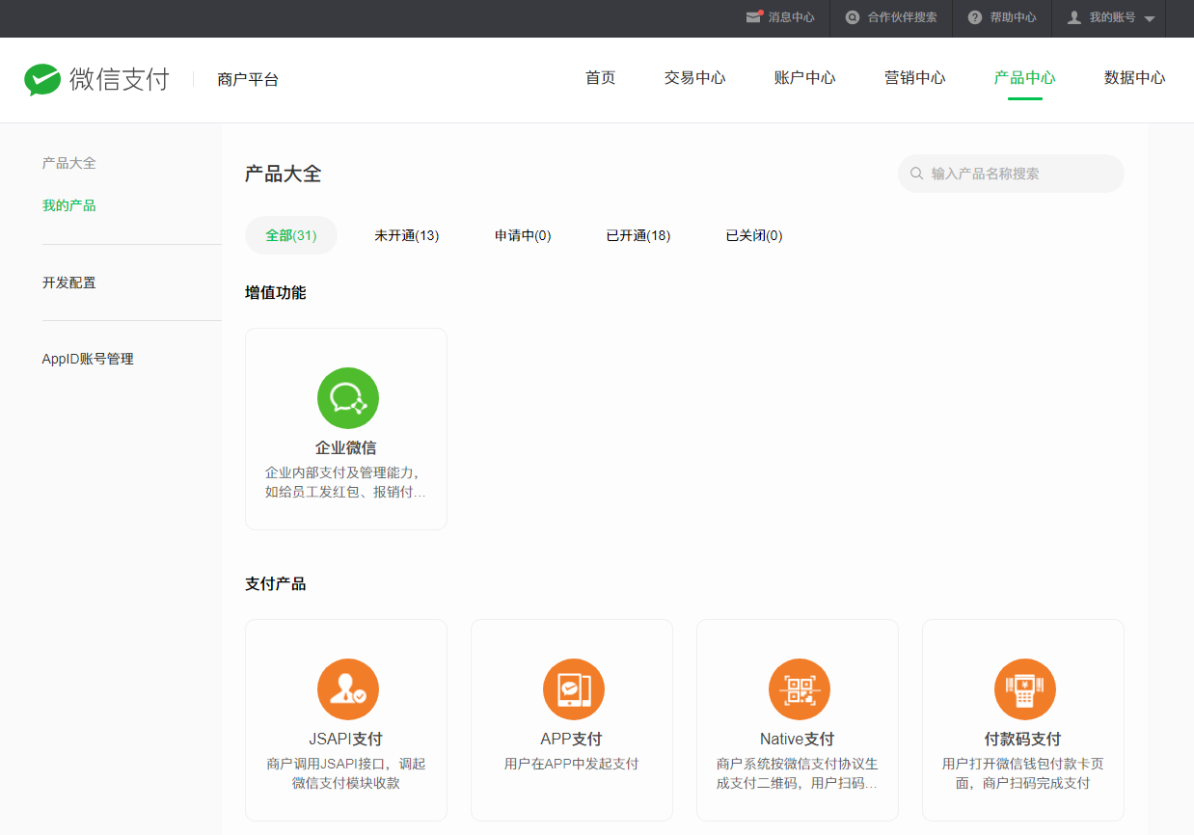The width and height of the screenshot is (1194, 835).
Task: Expand the 我的账号 dropdown arrow
Action: 1149,18
